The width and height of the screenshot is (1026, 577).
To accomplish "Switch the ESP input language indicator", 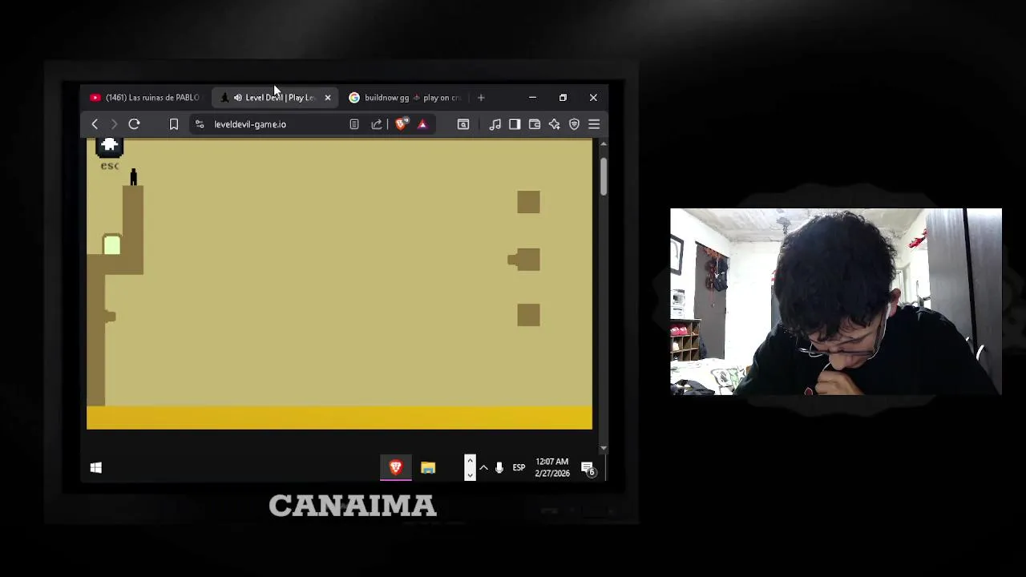I will point(519,468).
